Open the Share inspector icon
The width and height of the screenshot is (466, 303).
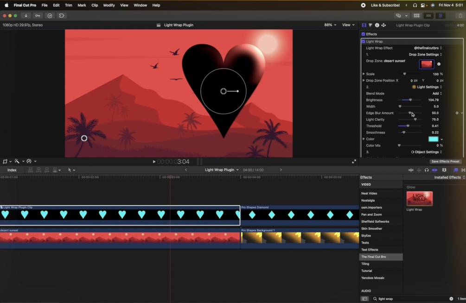[383, 25]
